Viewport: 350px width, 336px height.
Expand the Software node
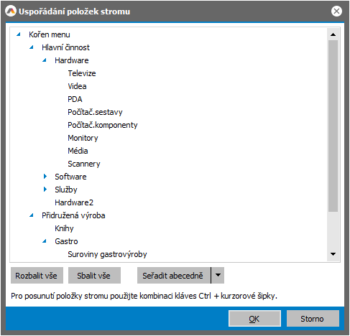coord(45,177)
